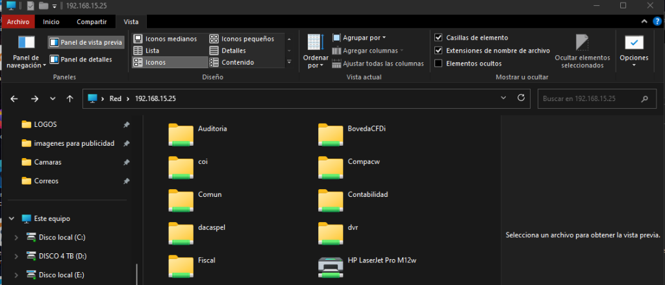Go up one level arrow
Viewport: 665px width, 285px height.
point(70,98)
